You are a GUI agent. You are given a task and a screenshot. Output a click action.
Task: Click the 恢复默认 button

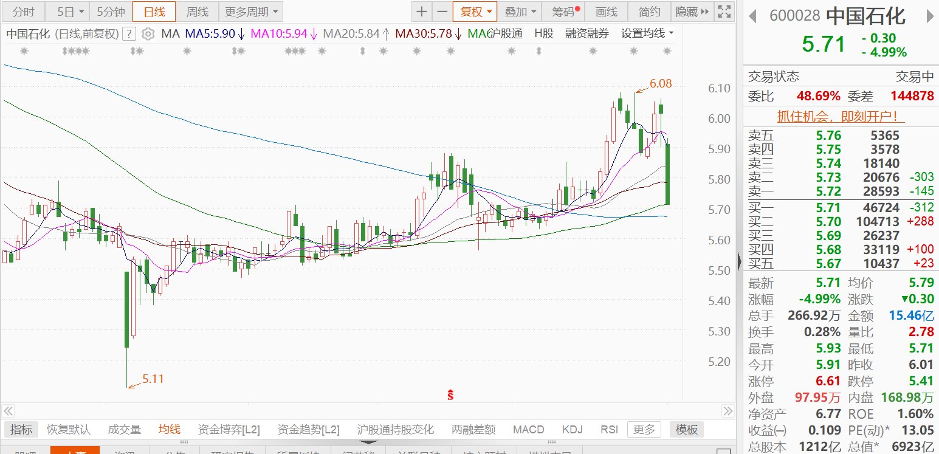[69, 430]
